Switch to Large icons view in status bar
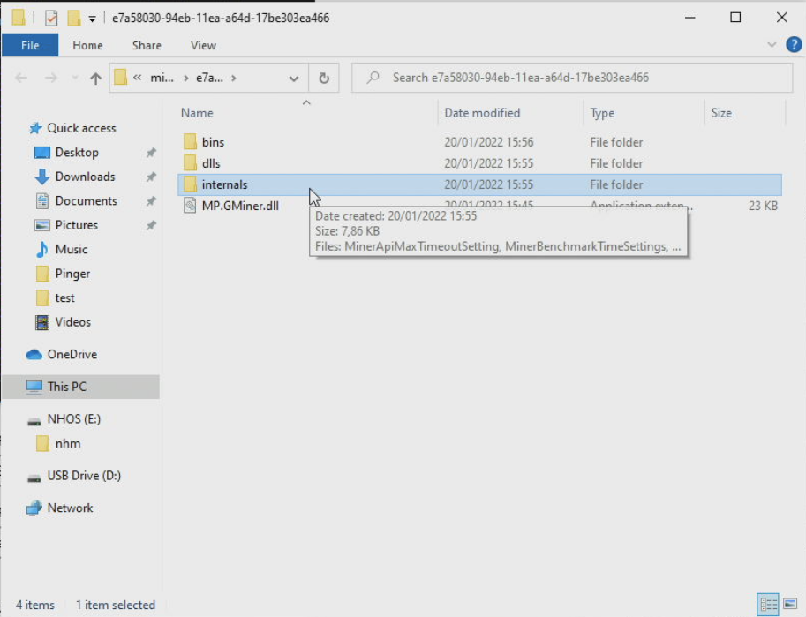Screen dimensions: 806x617 [791, 604]
